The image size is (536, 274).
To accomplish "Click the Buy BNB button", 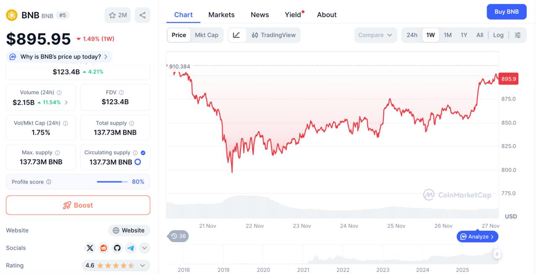I will [506, 12].
